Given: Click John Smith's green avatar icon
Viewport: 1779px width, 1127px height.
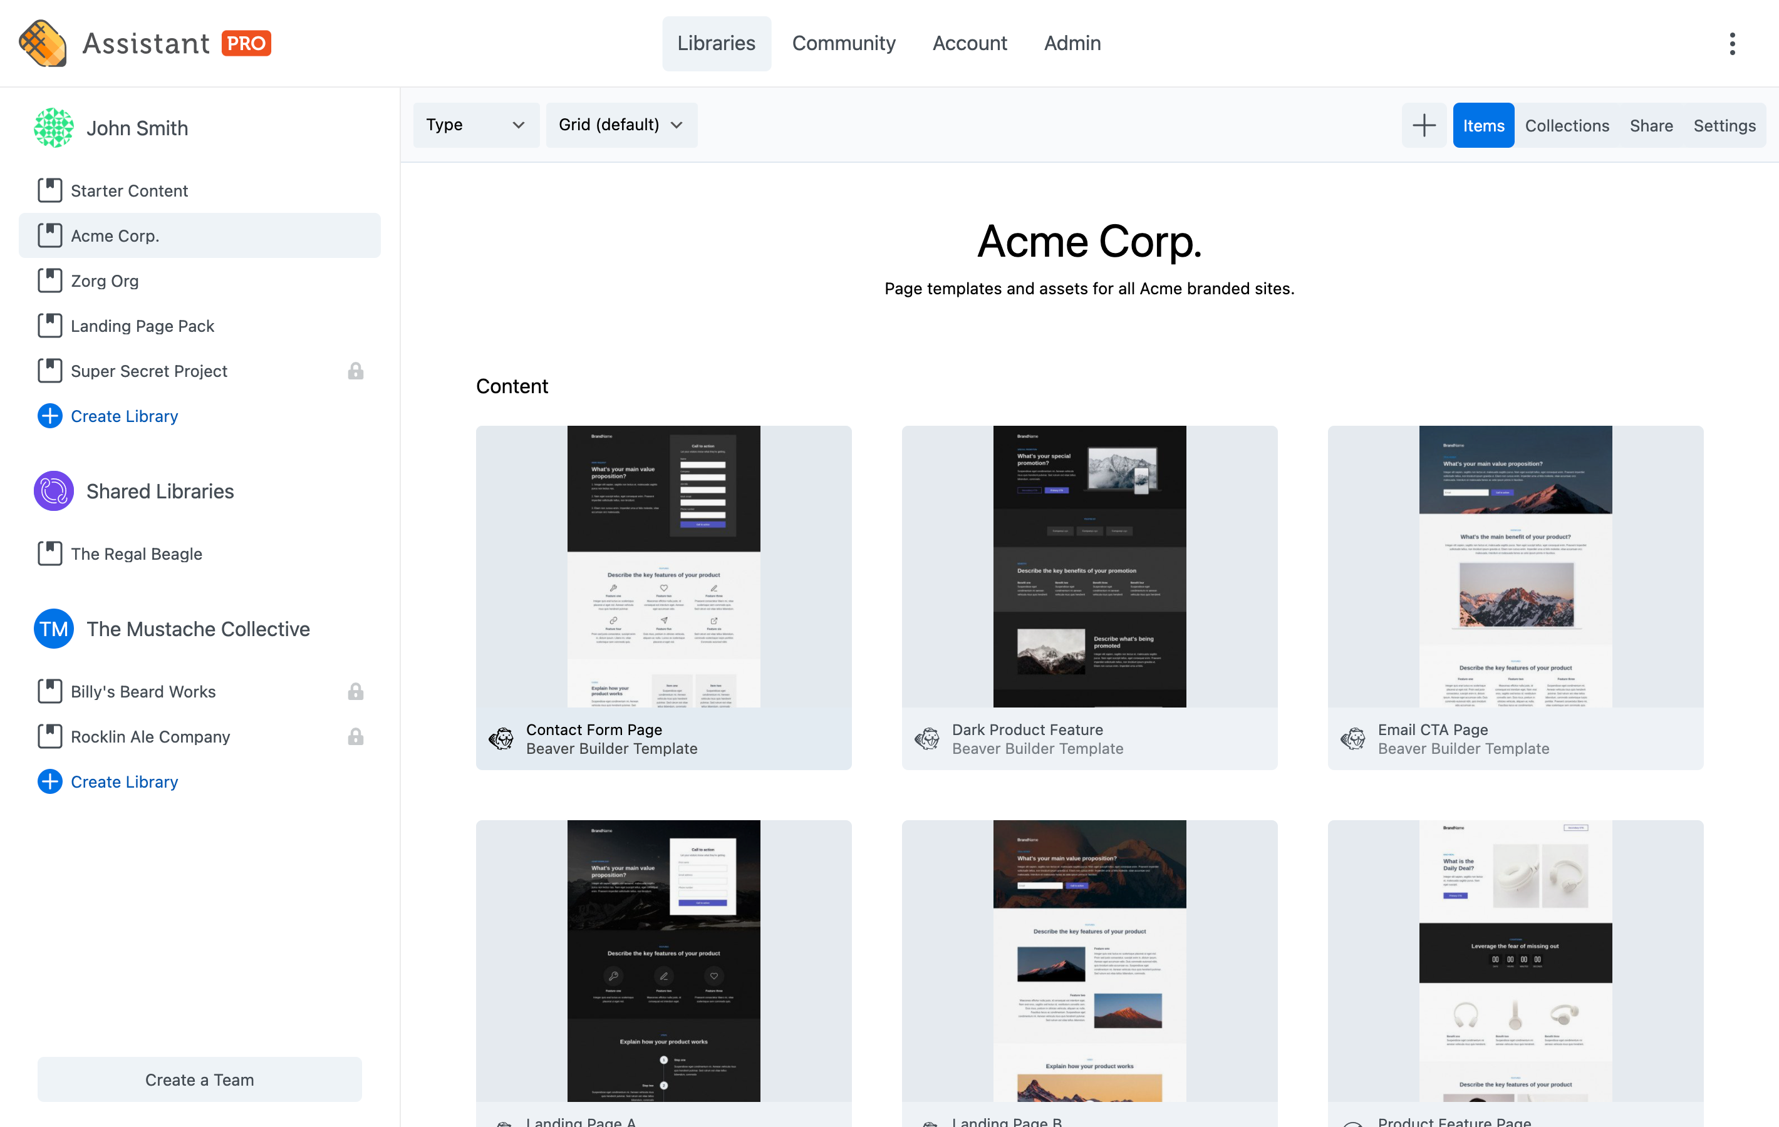Looking at the screenshot, I should point(54,128).
